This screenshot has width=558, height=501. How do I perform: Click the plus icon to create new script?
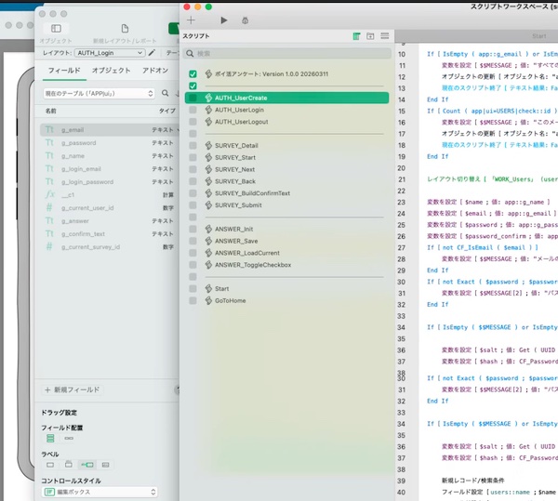(x=191, y=20)
